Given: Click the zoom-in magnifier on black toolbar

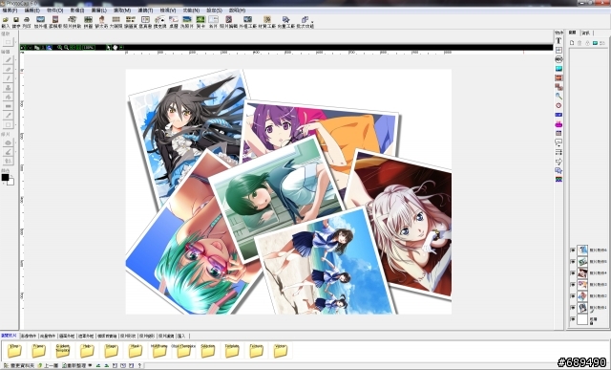Looking at the screenshot, I should 59,47.
